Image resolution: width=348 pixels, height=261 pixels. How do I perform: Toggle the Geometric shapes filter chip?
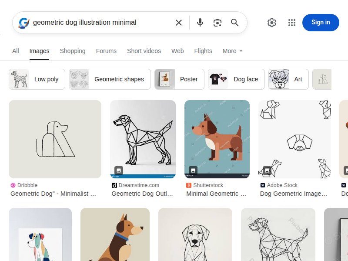[x=109, y=79]
